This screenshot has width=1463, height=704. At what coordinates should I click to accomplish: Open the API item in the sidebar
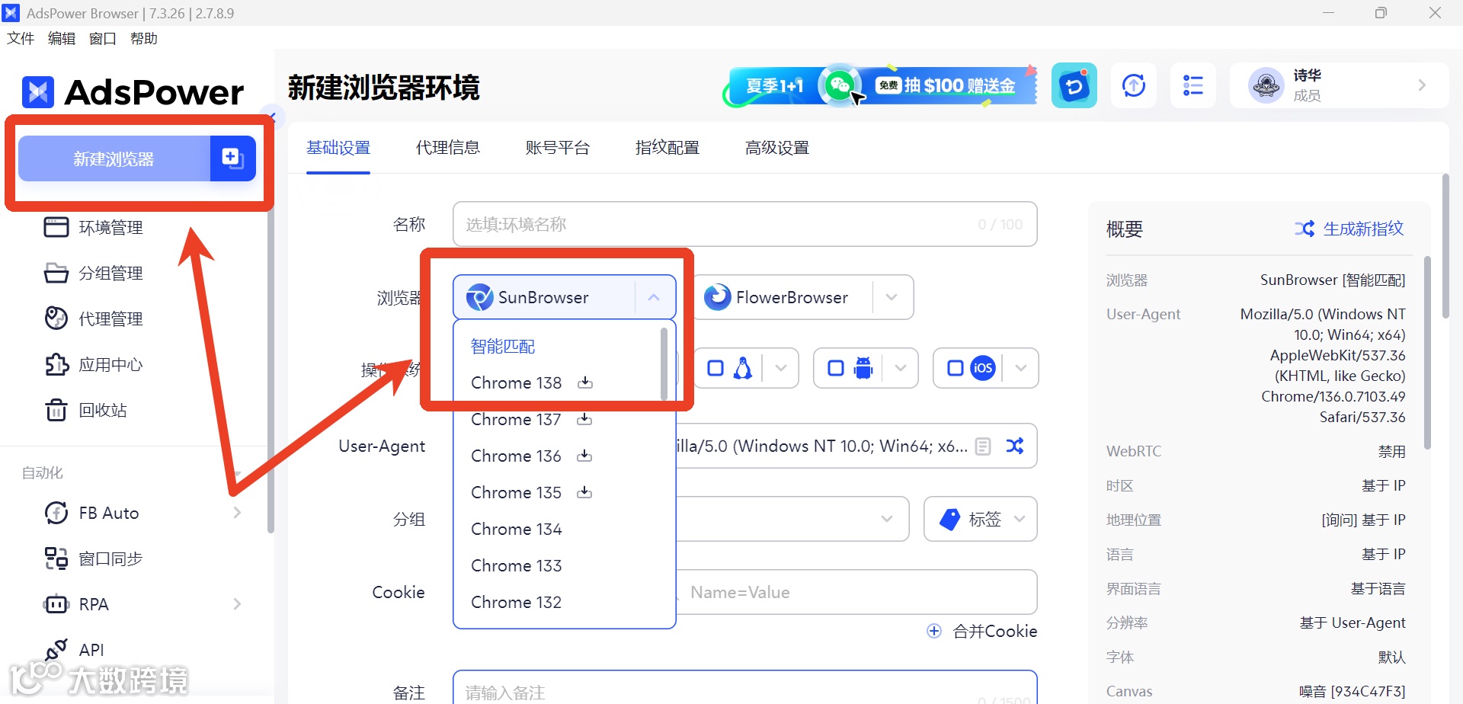(x=75, y=650)
